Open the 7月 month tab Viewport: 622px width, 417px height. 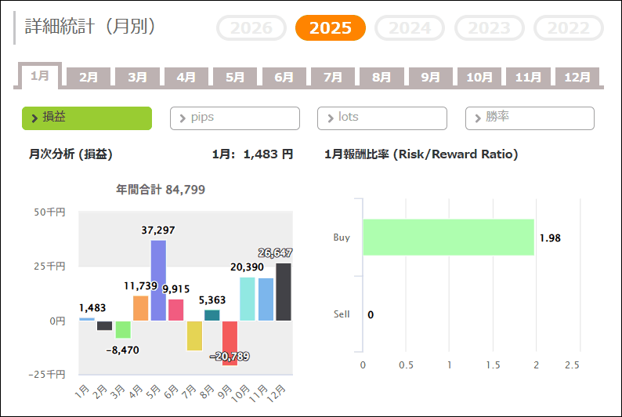tap(333, 78)
